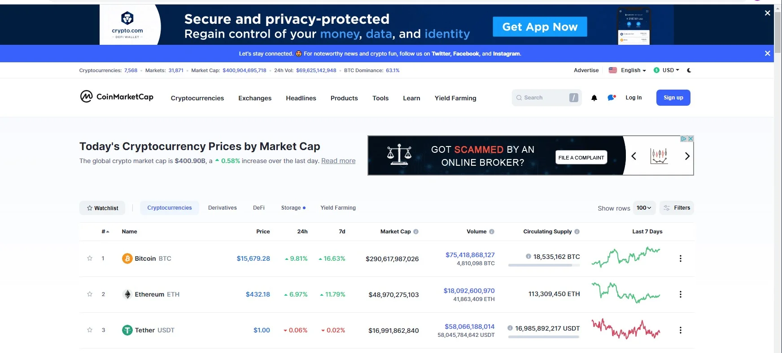Image resolution: width=782 pixels, height=353 pixels.
Task: Click the Tether coin logo
Action: pyautogui.click(x=127, y=330)
